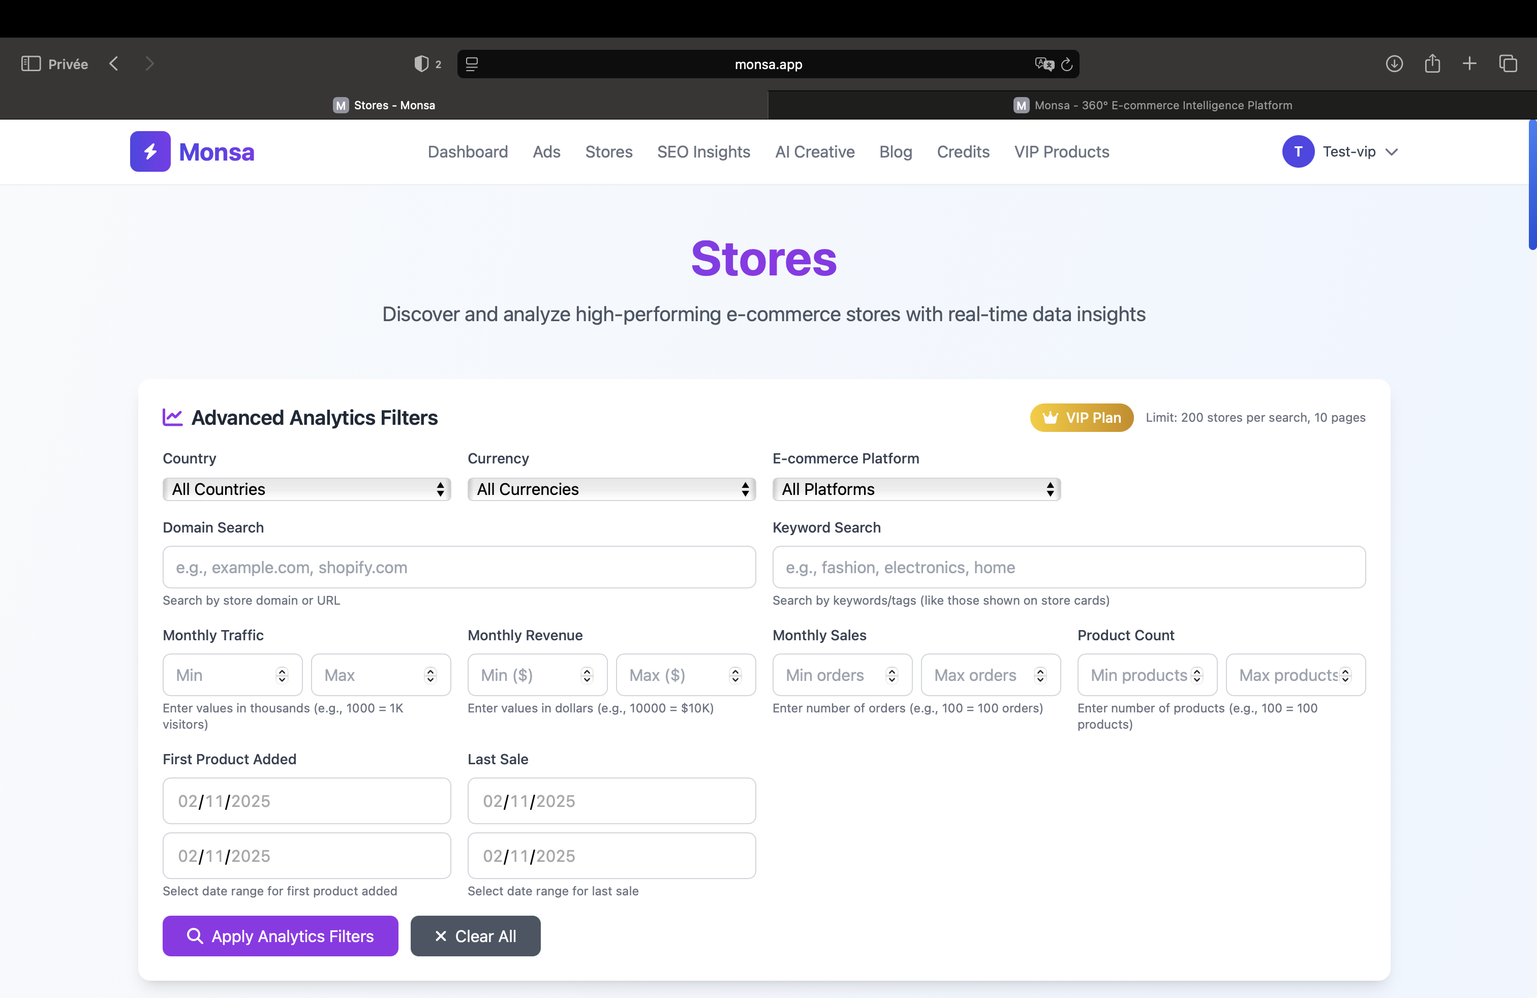Click the Max orders field
Viewport: 1537px width, 998px height.
(991, 675)
